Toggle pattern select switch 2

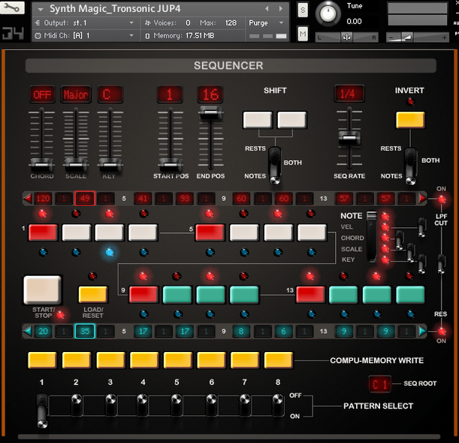[77, 405]
